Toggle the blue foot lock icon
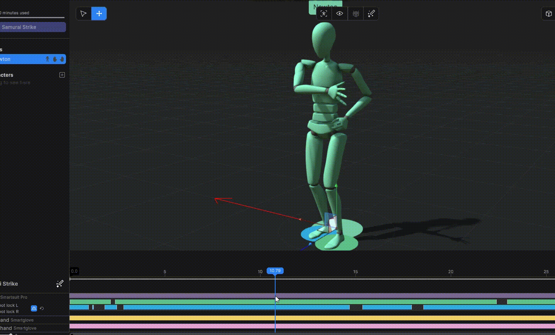Image resolution: width=555 pixels, height=335 pixels. pos(34,308)
